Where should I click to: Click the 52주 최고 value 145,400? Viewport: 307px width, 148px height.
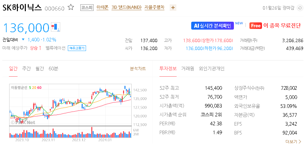click(x=213, y=88)
